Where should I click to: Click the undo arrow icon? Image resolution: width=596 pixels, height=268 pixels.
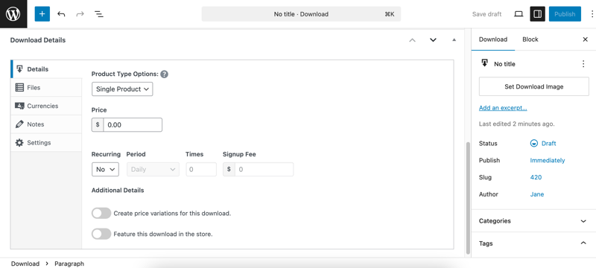click(61, 14)
